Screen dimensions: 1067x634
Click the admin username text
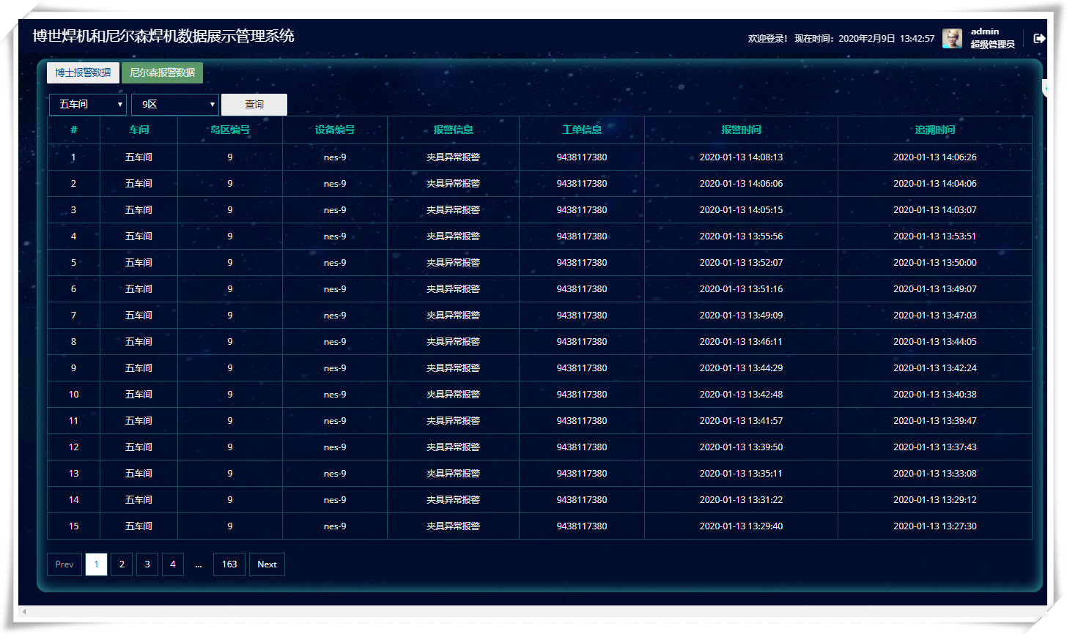click(x=985, y=31)
